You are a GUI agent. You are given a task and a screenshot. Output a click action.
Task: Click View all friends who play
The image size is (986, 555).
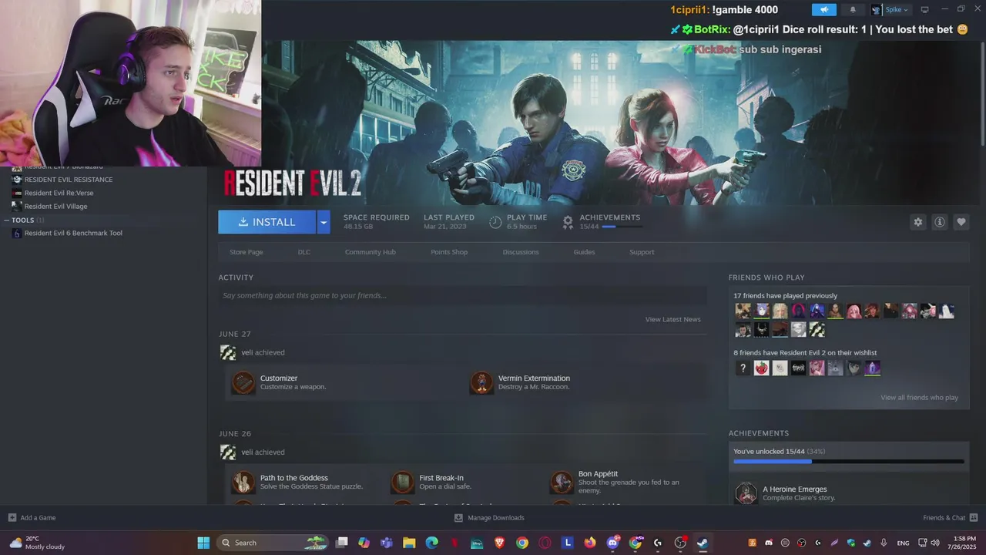coord(919,398)
